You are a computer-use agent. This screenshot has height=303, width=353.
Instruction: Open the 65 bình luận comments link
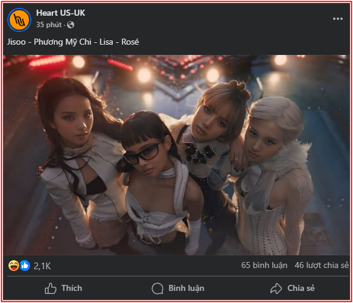264,266
